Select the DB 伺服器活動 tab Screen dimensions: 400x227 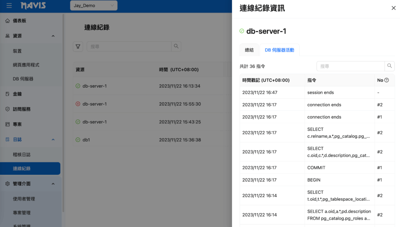(279, 50)
